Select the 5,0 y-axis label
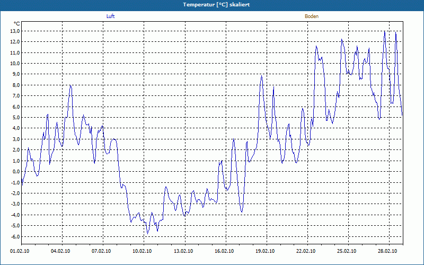The width and height of the screenshot is (424, 265). click(x=16, y=118)
